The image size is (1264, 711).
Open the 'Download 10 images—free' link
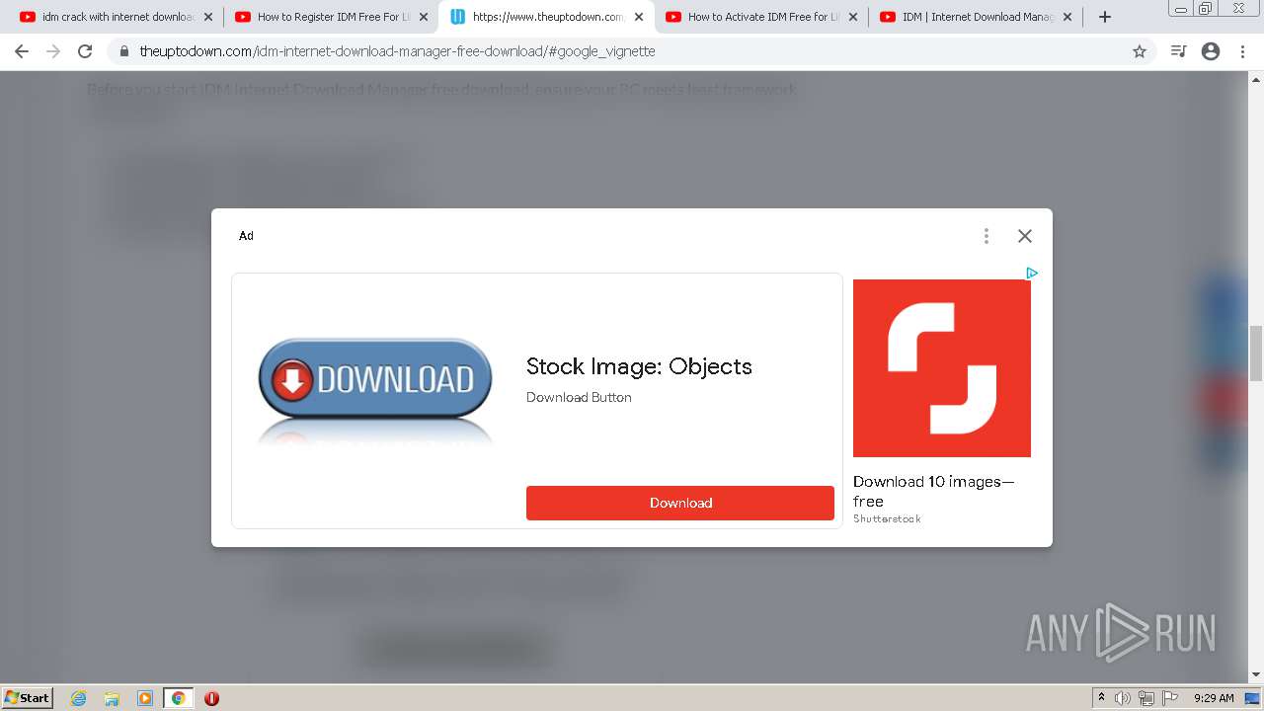(x=933, y=491)
